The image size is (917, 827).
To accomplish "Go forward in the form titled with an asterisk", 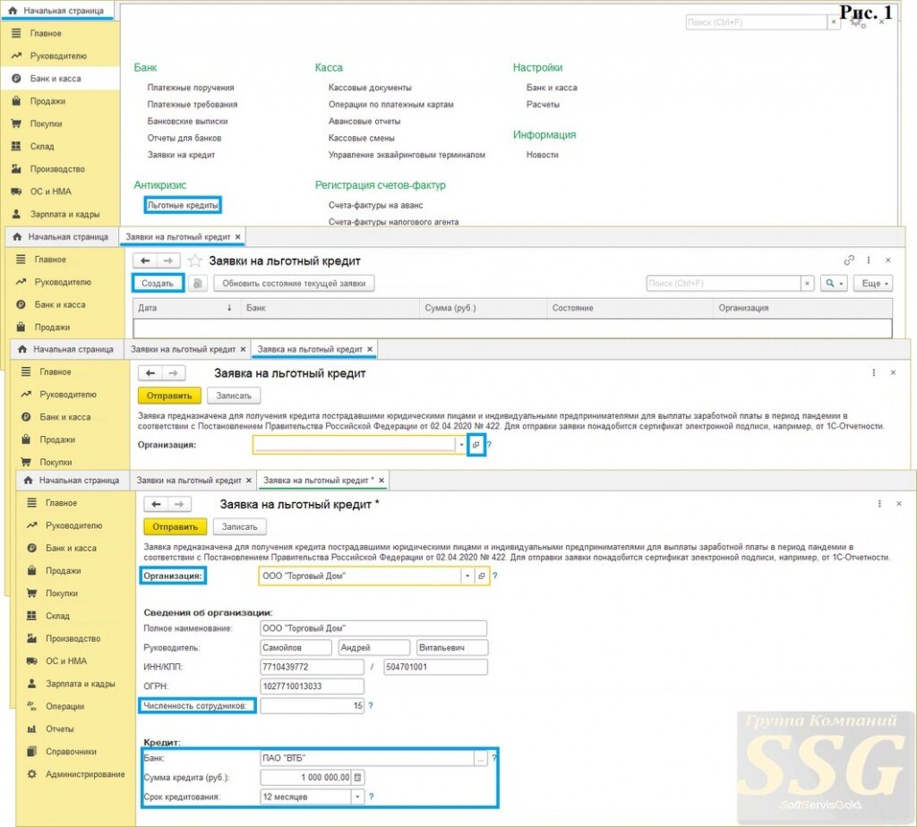I will click(179, 504).
